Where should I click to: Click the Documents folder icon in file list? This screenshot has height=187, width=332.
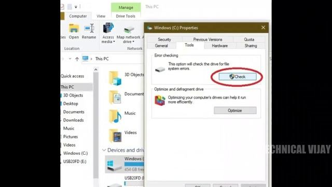point(115,97)
